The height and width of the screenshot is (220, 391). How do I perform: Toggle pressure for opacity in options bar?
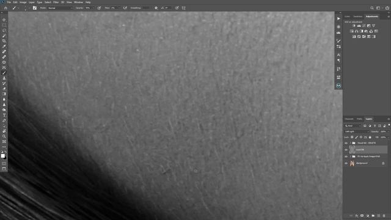click(99, 8)
